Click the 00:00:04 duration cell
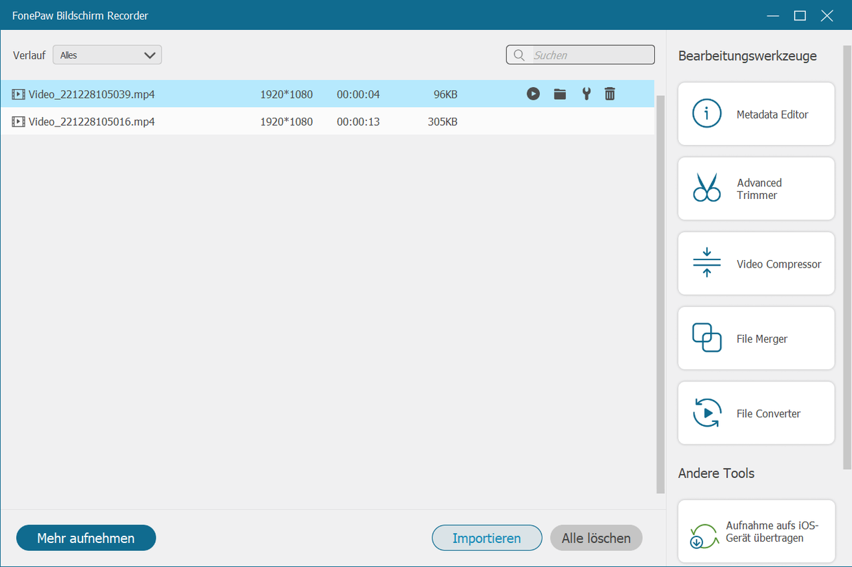 pos(358,94)
